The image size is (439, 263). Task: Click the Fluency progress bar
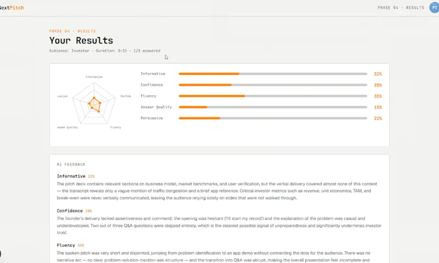[x=273, y=96]
